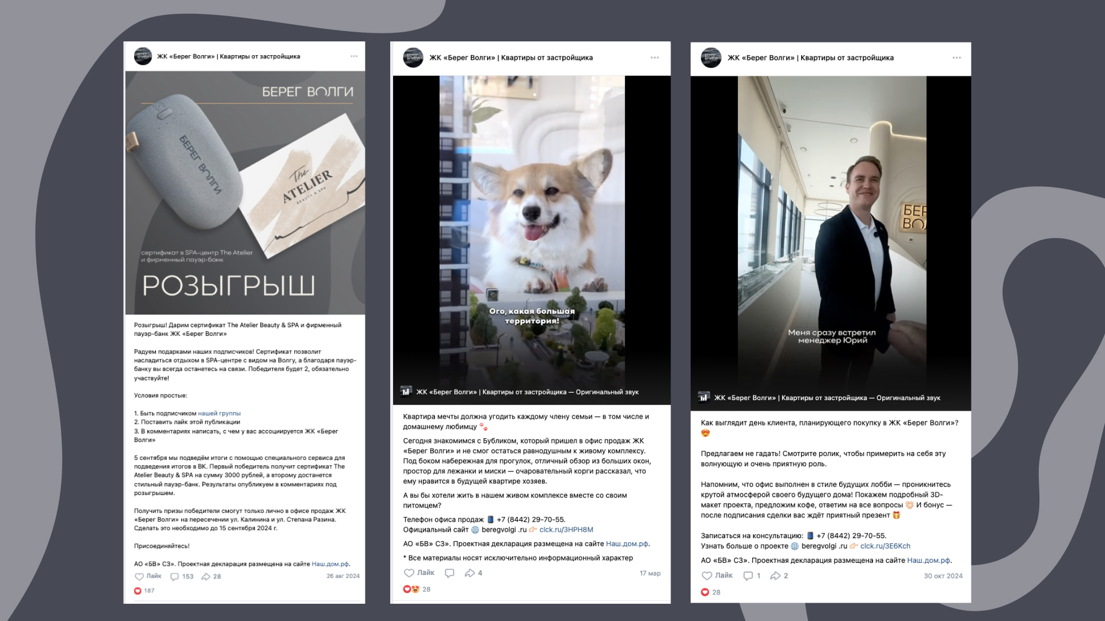Click heart reaction showing 187
The height and width of the screenshot is (621, 1105).
tap(144, 591)
